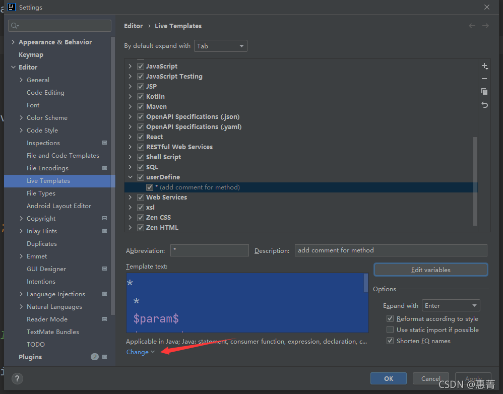Expand the Shell Script group
The height and width of the screenshot is (394, 503).
[x=130, y=157]
